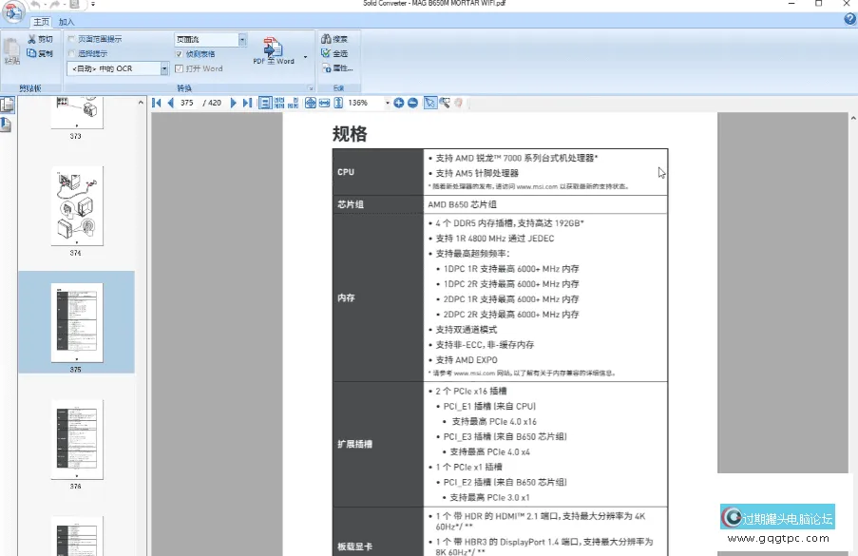Enable the 页面范围提示 checkbox
This screenshot has height=556, width=858.
point(71,37)
